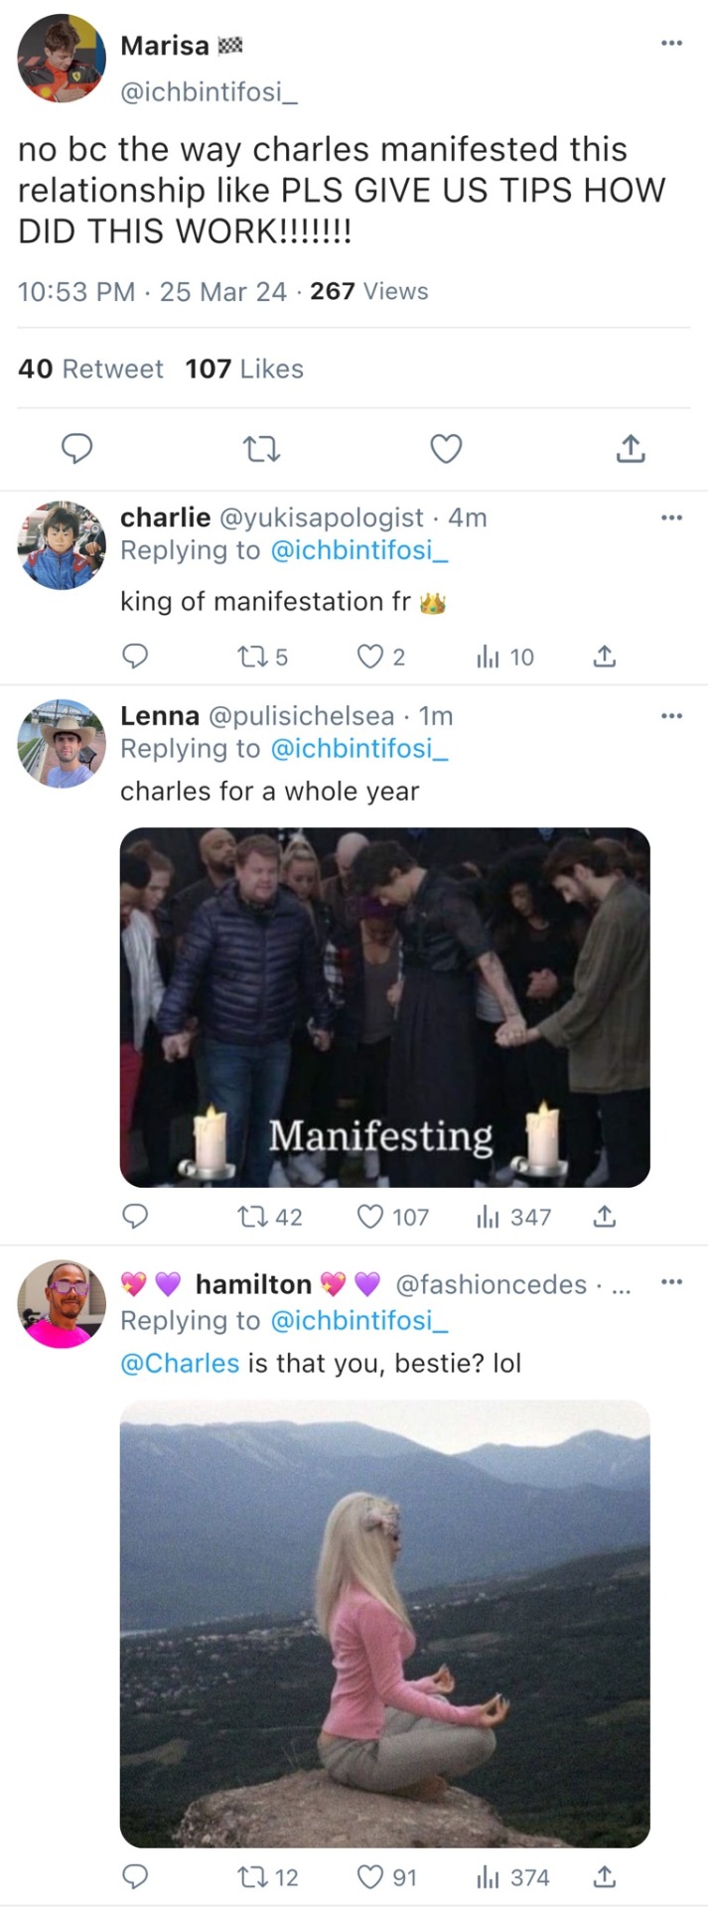Image resolution: width=708 pixels, height=1907 pixels.
Task: Retweet hamilton's meditation reply
Action: click(x=249, y=1877)
